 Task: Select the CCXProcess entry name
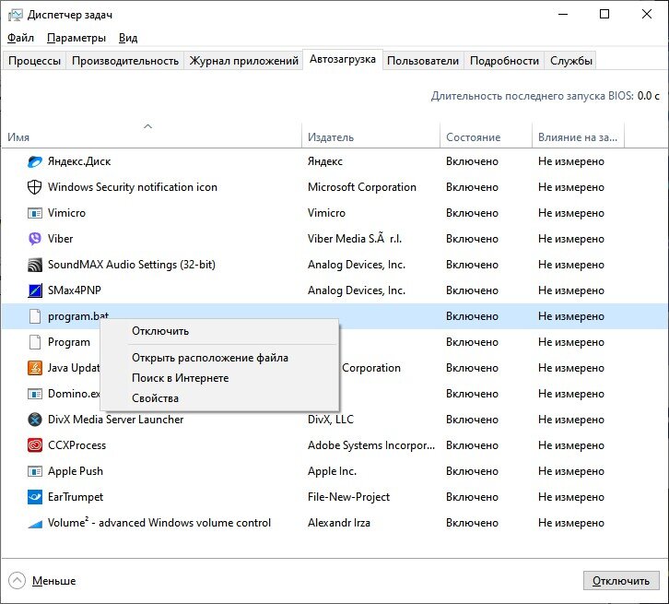point(76,445)
